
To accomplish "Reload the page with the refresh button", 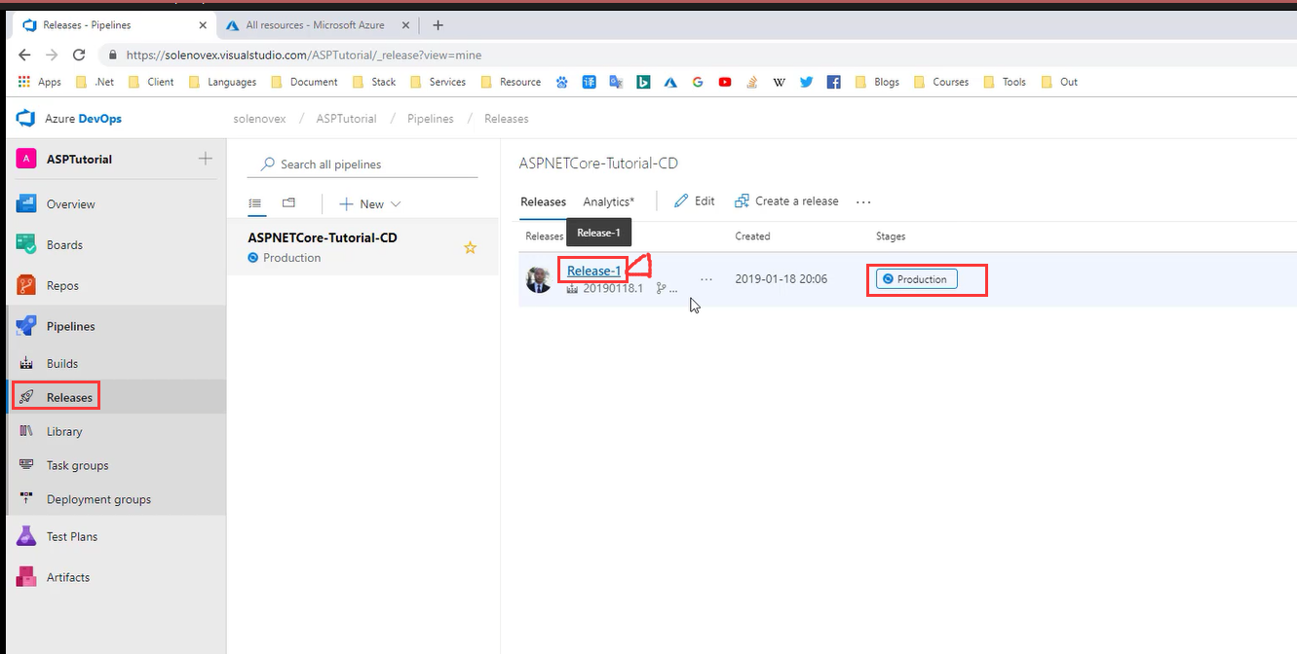I will pos(79,55).
